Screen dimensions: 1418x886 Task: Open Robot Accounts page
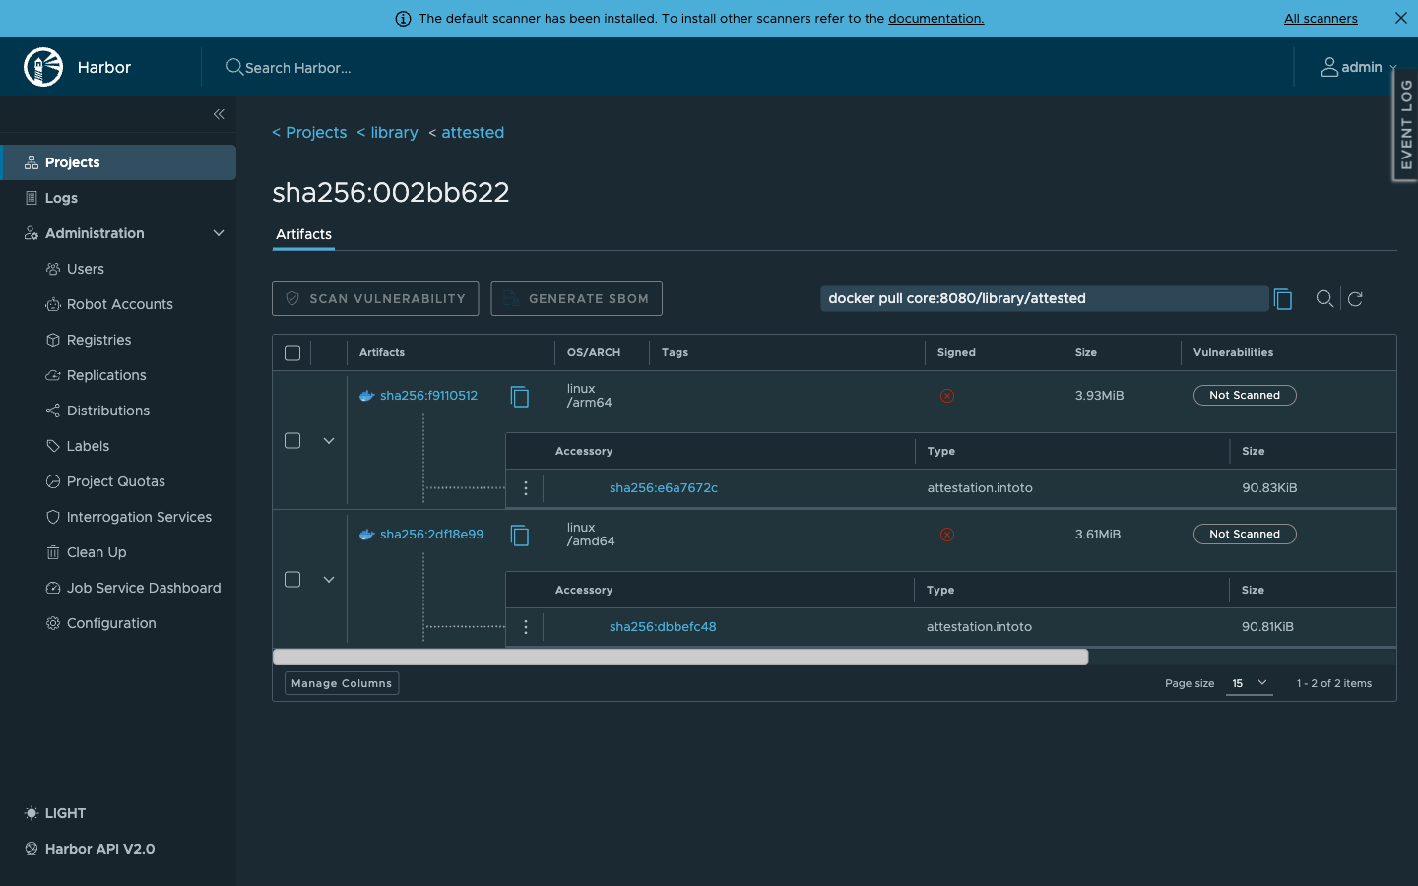point(118,304)
